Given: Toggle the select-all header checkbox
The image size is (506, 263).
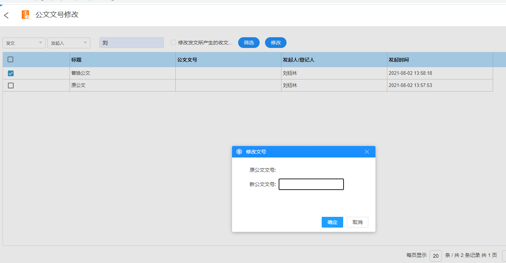Looking at the screenshot, I should 11,60.
